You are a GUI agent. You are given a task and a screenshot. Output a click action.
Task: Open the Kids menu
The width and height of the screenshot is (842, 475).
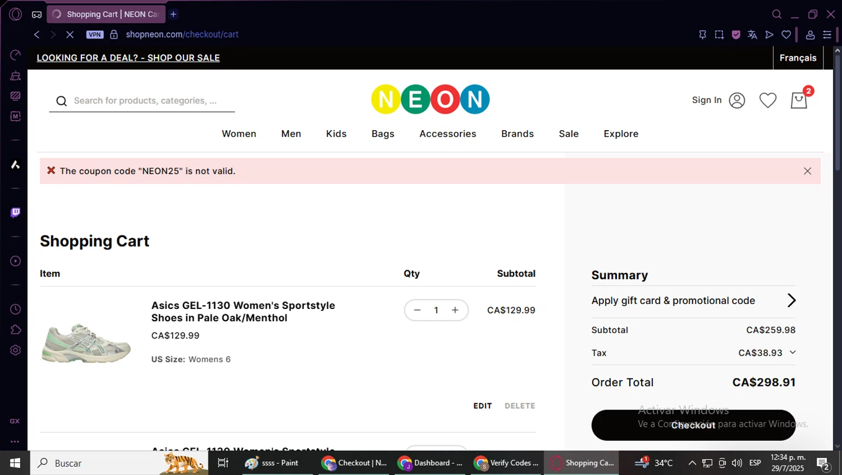click(x=336, y=133)
